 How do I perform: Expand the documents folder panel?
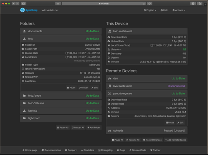click(x=61, y=31)
